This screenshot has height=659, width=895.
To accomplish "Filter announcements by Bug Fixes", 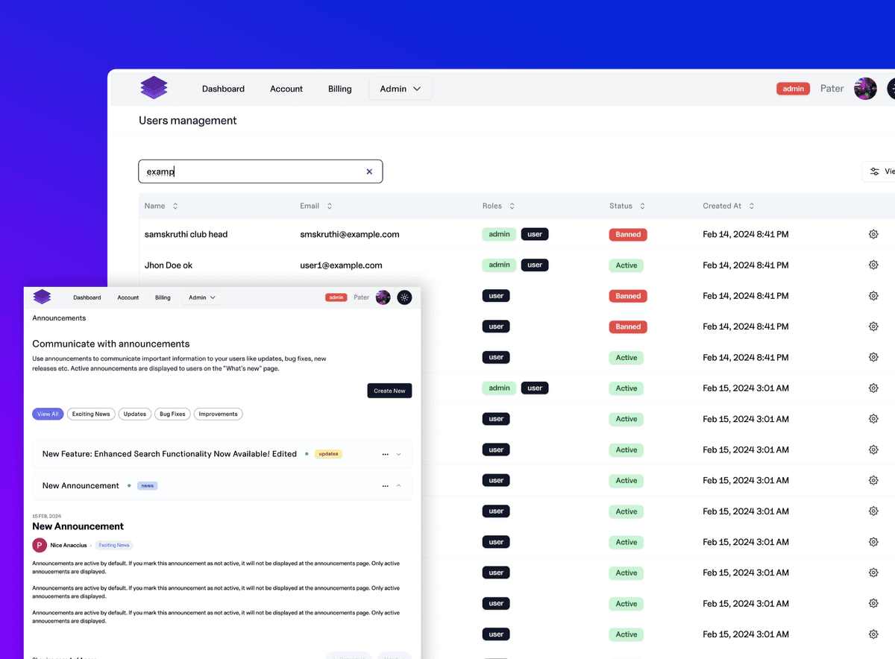I will pos(172,414).
